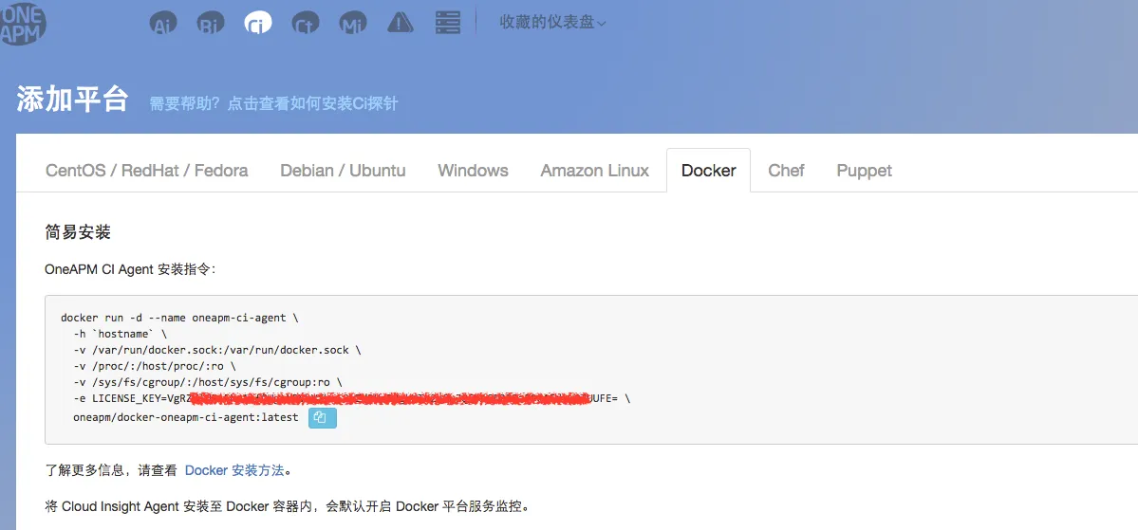Switch to Debian / Ubuntu tab
The width and height of the screenshot is (1138, 530).
click(x=343, y=171)
